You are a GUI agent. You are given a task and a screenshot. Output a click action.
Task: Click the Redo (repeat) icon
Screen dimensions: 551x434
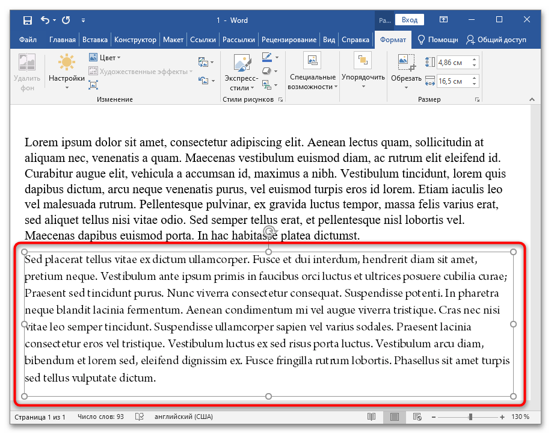coord(66,20)
